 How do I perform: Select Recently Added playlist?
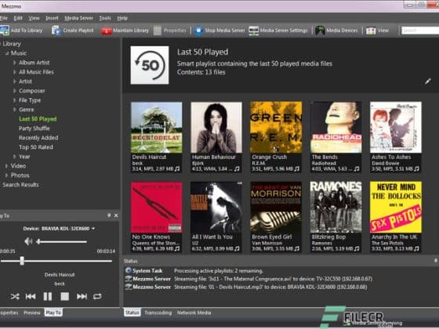[x=38, y=138]
